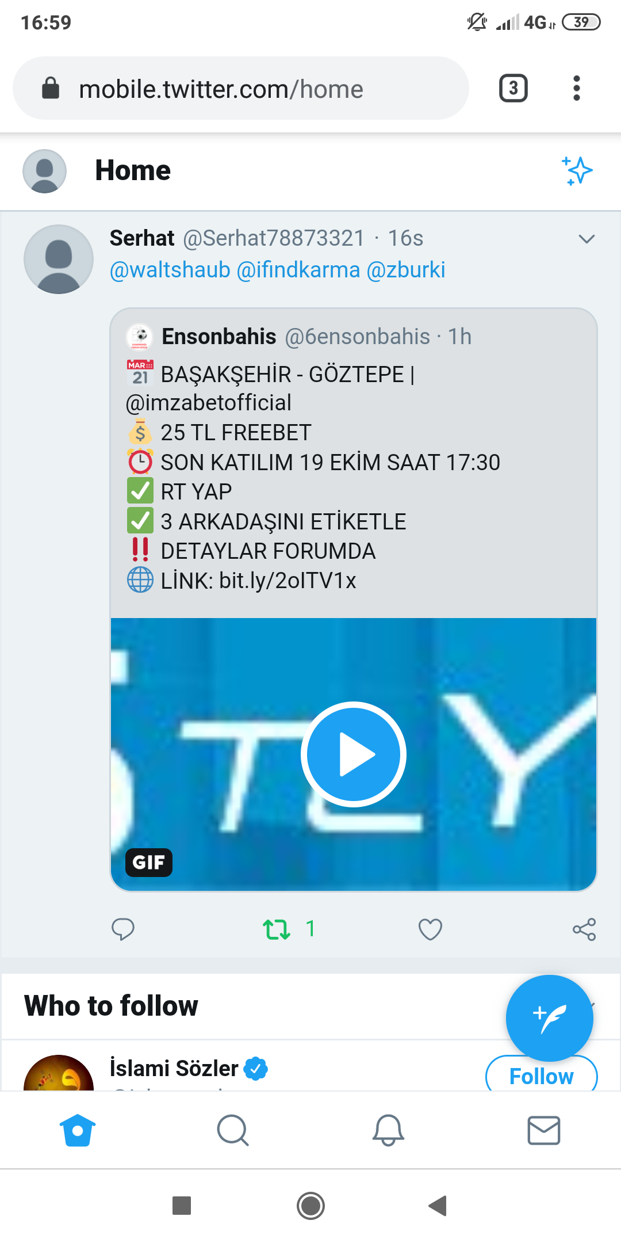Open the @waltshaub mention link
The image size is (621, 1243).
point(170,269)
